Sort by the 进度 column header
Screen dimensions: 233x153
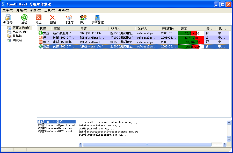tap(191, 29)
